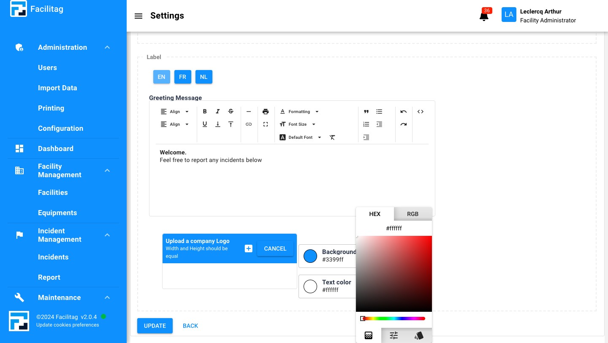Underline the selected text
The width and height of the screenshot is (608, 343).
pos(205,124)
